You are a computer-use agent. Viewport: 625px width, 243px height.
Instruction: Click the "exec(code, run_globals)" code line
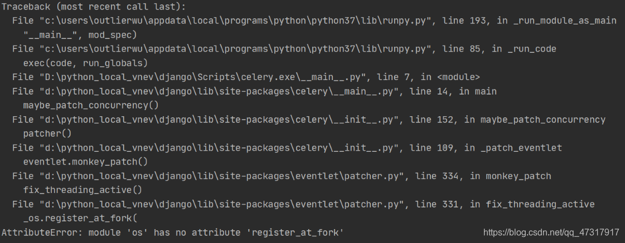(85, 63)
